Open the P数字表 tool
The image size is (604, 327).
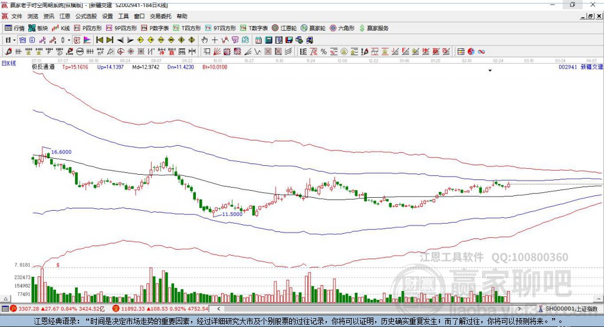155,28
